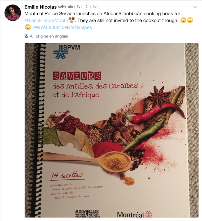Expand the tweet options chevron
The height and width of the screenshot is (221, 202).
[195, 7]
